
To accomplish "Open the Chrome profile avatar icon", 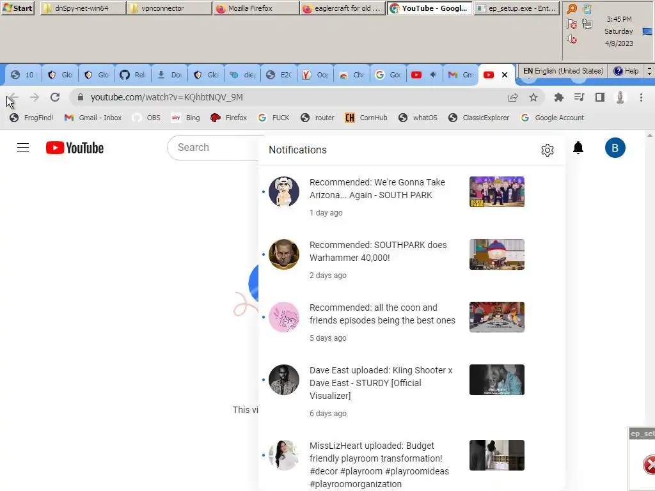I will tap(620, 97).
